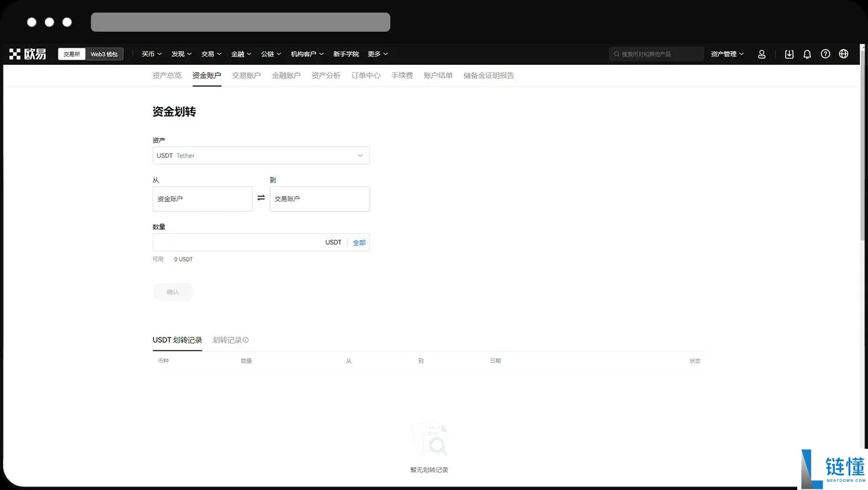Click the search magnifier icon
The image size is (868, 490).
pos(616,54)
